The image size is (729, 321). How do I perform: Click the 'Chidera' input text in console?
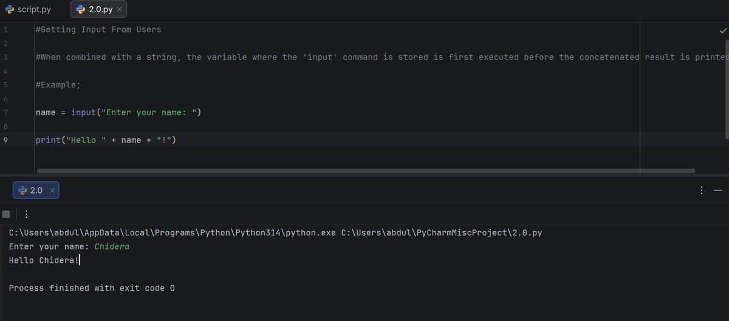(x=112, y=247)
